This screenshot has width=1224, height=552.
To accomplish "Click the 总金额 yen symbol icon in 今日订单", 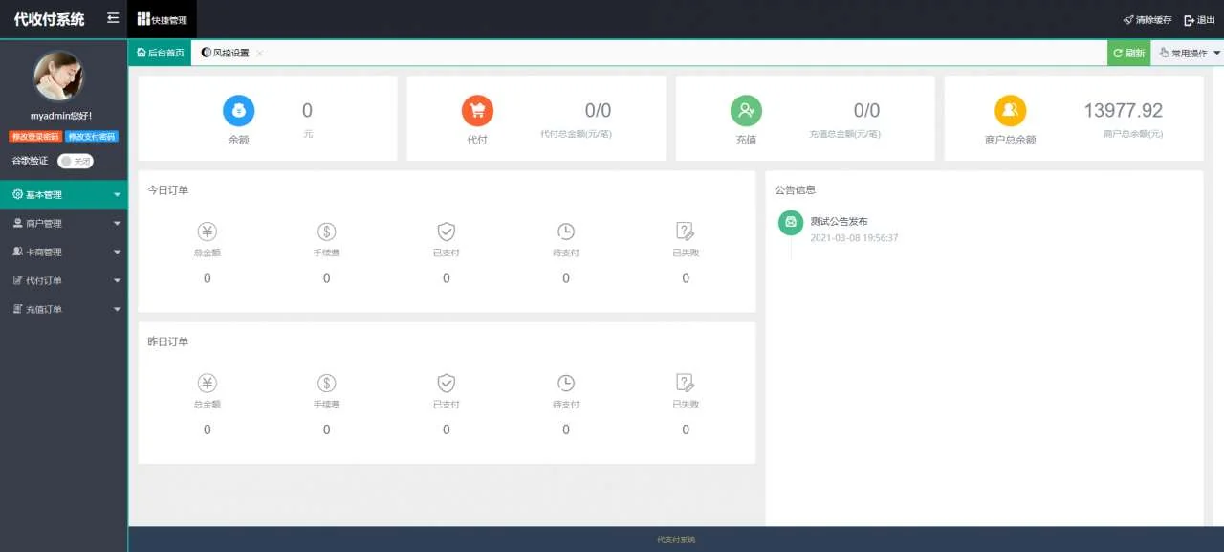I will pos(207,230).
